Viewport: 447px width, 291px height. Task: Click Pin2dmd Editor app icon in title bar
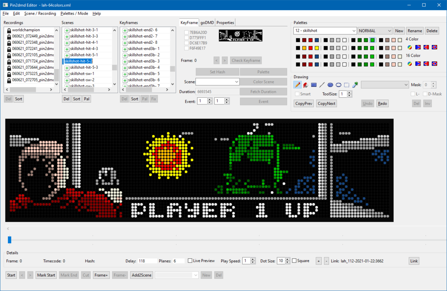[x=5, y=5]
